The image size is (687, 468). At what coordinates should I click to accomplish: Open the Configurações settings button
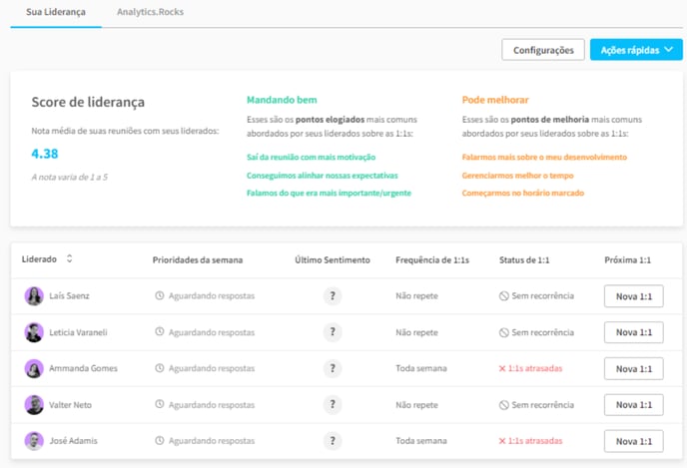coord(542,50)
